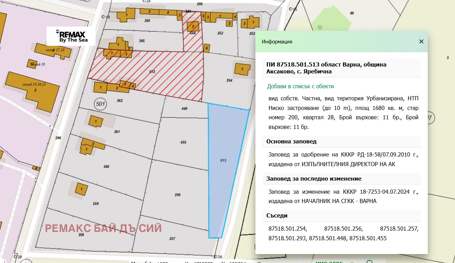
Task: Expand the Основна заповед section
Action: [x=342, y=141]
